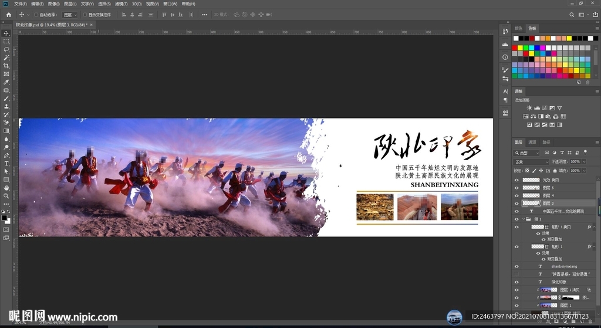
Task: Select the Eyedropper tool
Action: pos(6,82)
